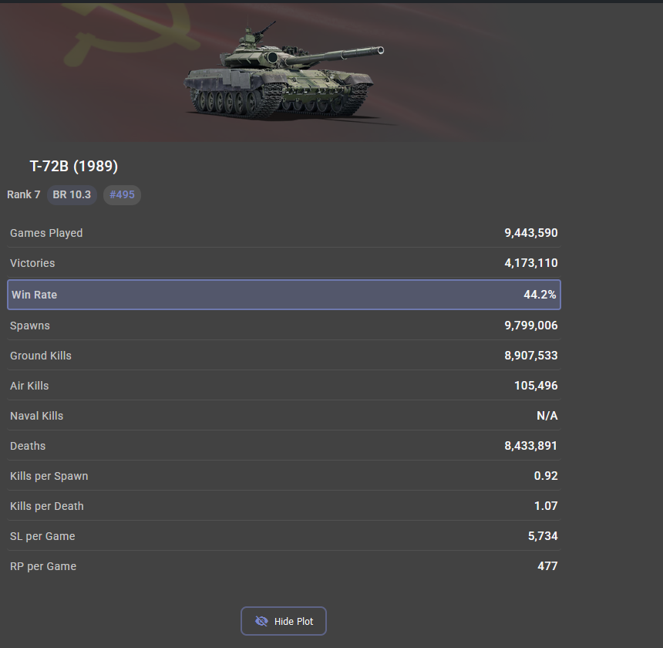This screenshot has height=648, width=663.
Task: Click the BR 10.3 badge
Action: coord(72,194)
